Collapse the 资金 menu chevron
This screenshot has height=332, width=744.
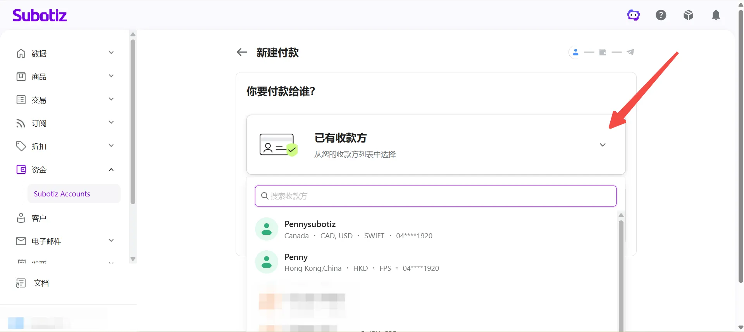pyautogui.click(x=111, y=170)
